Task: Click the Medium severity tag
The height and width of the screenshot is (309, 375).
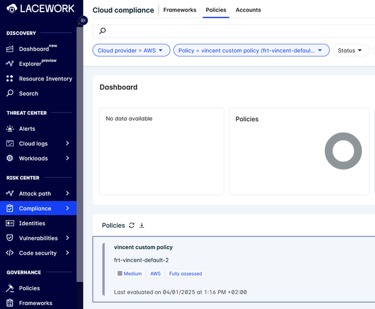Action: pyautogui.click(x=130, y=274)
